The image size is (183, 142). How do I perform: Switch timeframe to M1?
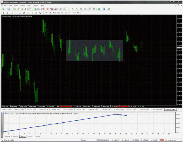[x=46, y=13]
